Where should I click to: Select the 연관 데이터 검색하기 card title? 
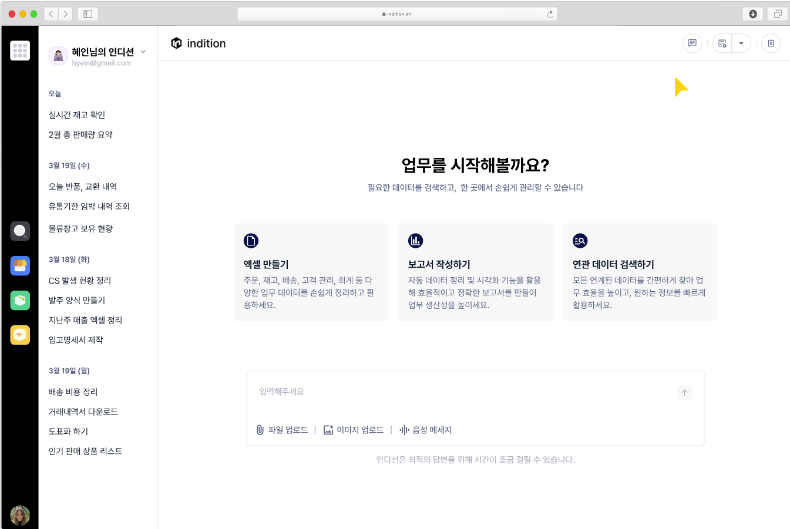point(613,264)
